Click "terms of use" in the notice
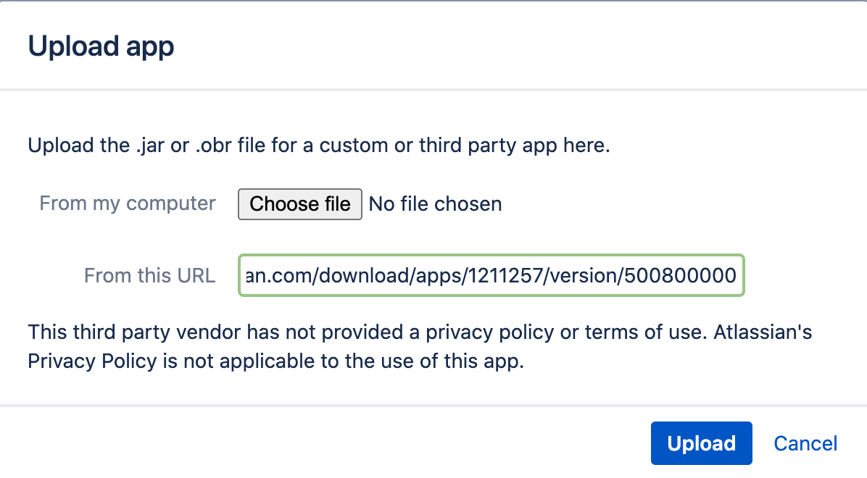The height and width of the screenshot is (478, 867). [644, 332]
